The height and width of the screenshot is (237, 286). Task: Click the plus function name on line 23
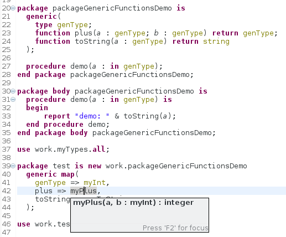pyautogui.click(x=84, y=33)
